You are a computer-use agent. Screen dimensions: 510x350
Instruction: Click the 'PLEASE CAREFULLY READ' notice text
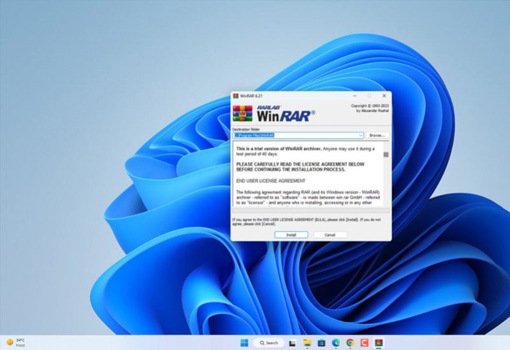300,167
